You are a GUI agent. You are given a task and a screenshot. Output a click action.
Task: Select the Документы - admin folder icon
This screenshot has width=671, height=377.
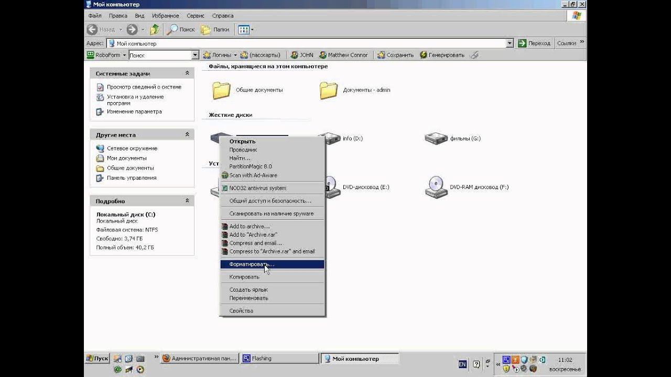click(328, 90)
